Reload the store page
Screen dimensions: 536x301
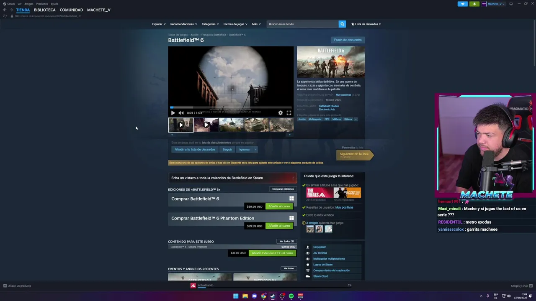click(5, 16)
